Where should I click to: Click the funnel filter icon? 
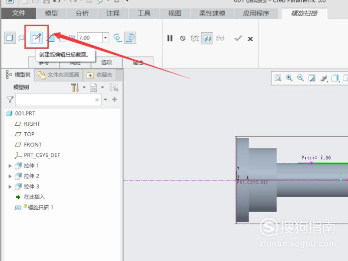tap(10, 100)
